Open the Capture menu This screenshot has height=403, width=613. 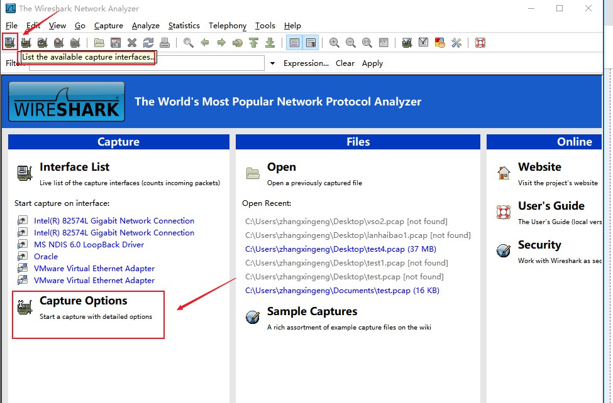(x=109, y=26)
